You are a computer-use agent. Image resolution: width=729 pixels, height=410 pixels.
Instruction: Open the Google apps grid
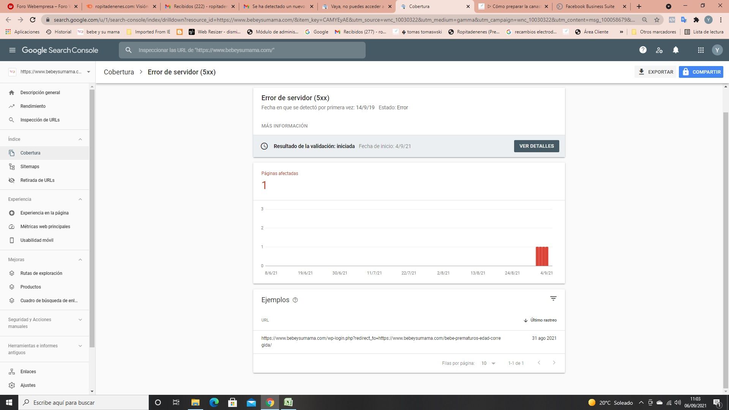click(x=701, y=50)
